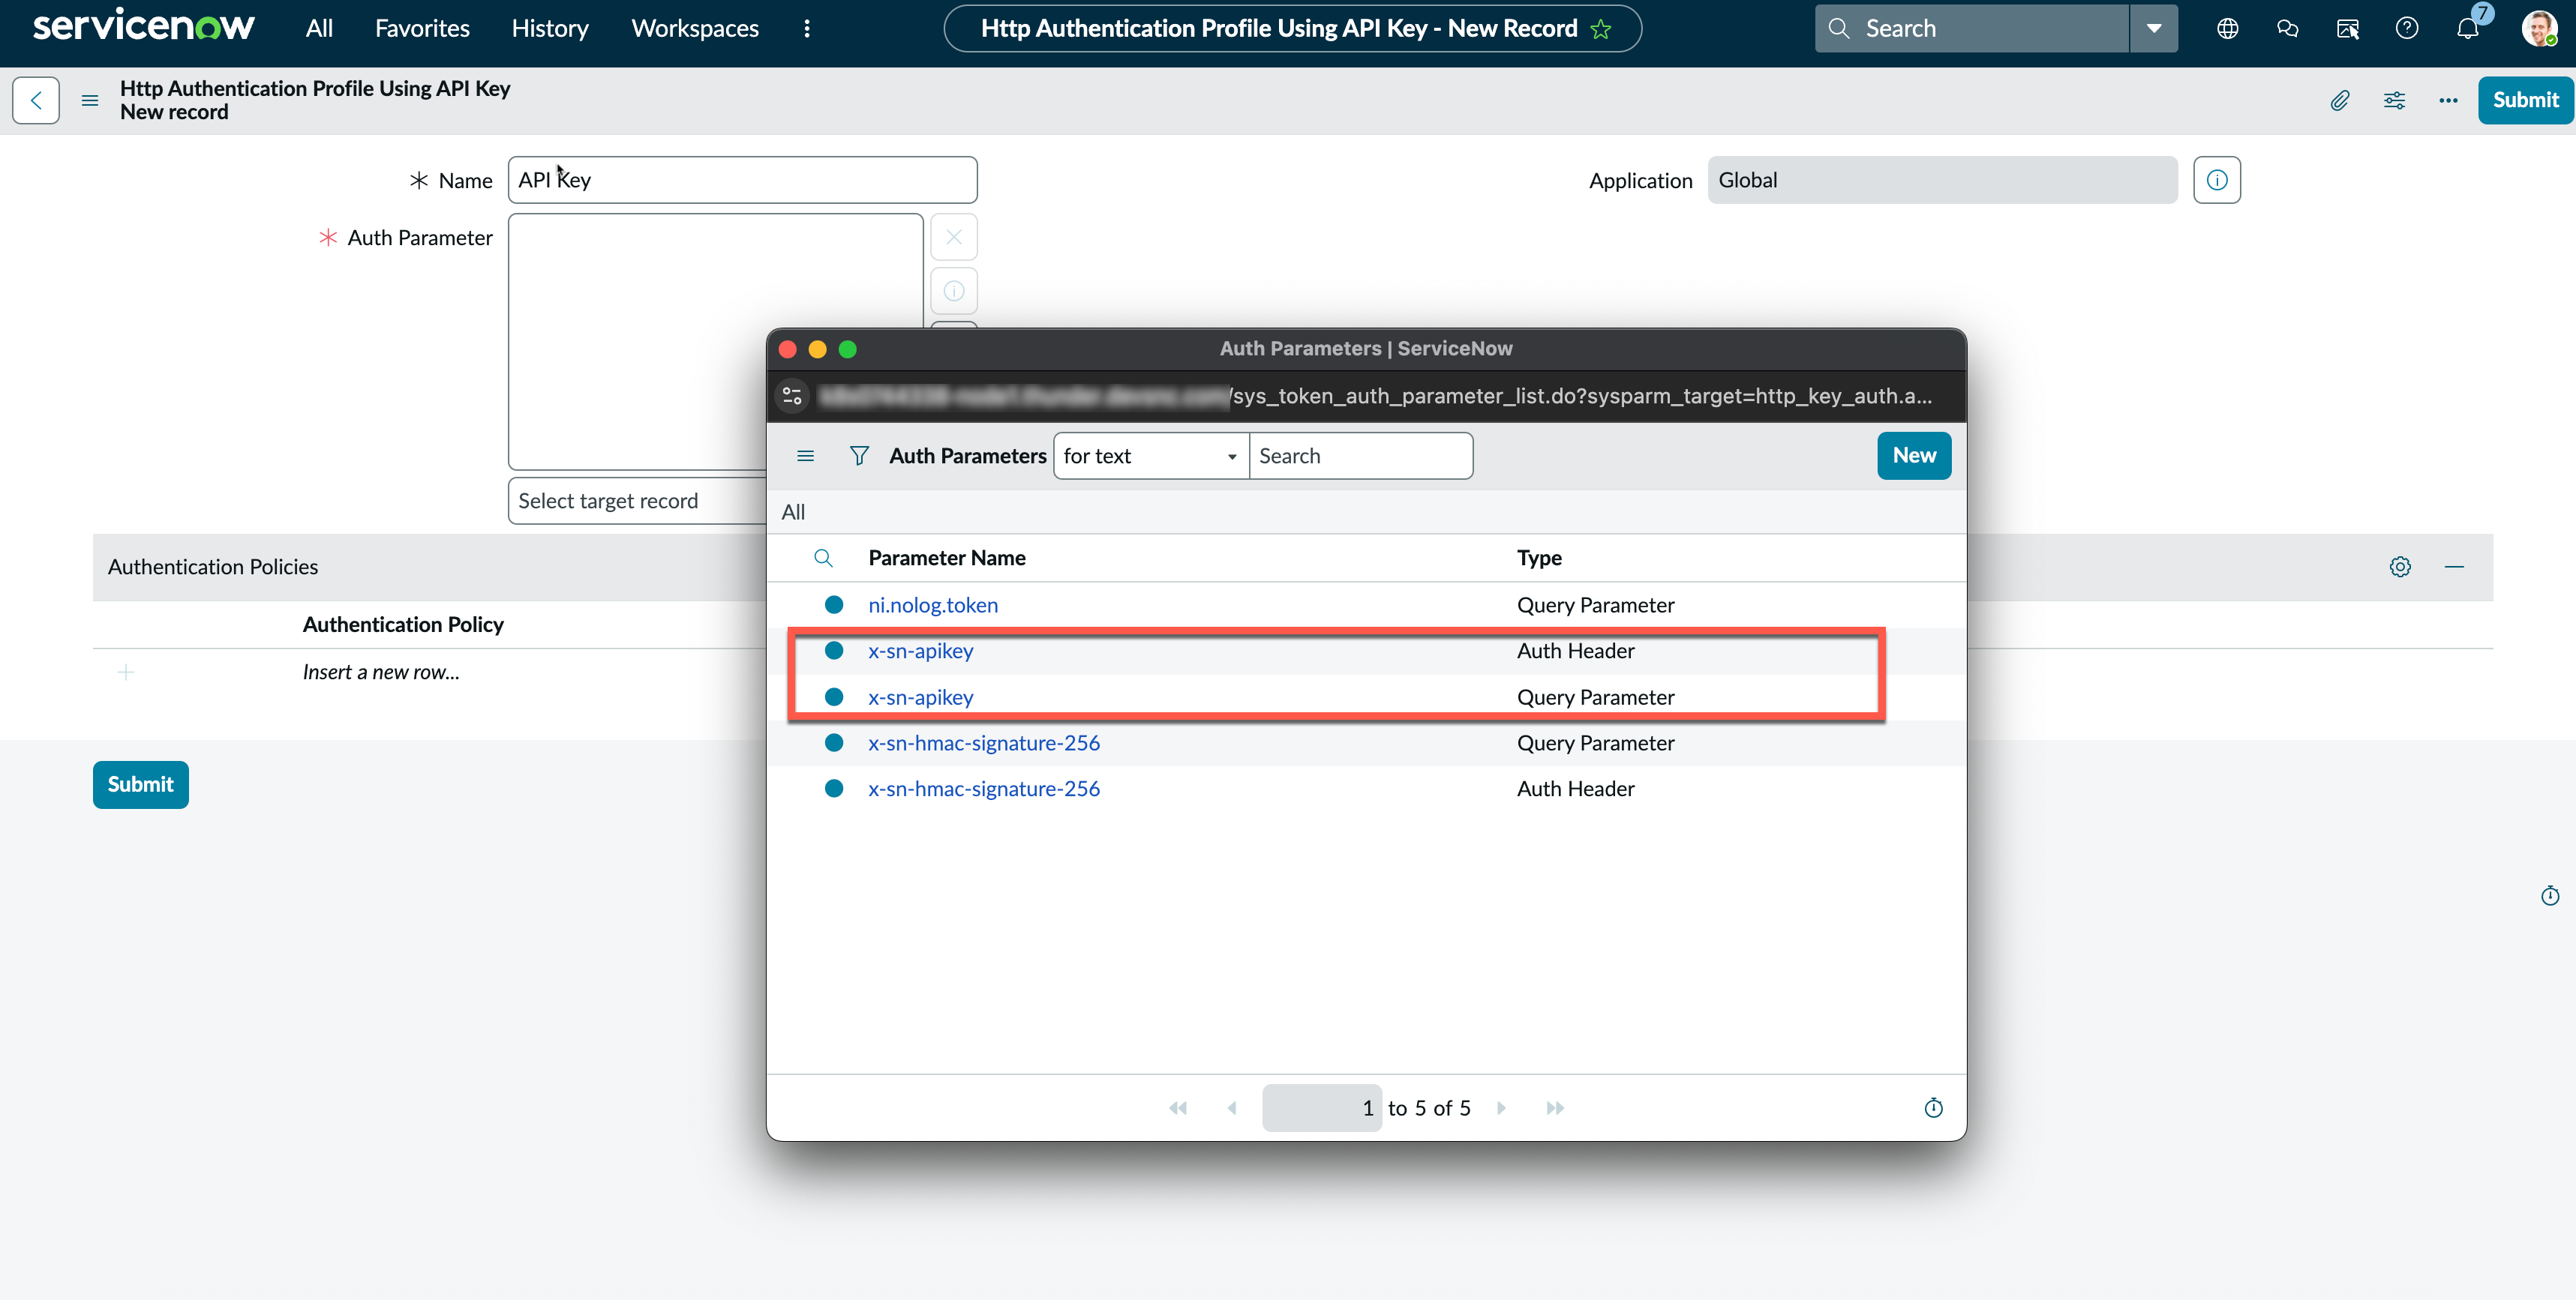Add Authentication Policy row with plus icon
The height and width of the screenshot is (1300, 2576).
coord(126,672)
